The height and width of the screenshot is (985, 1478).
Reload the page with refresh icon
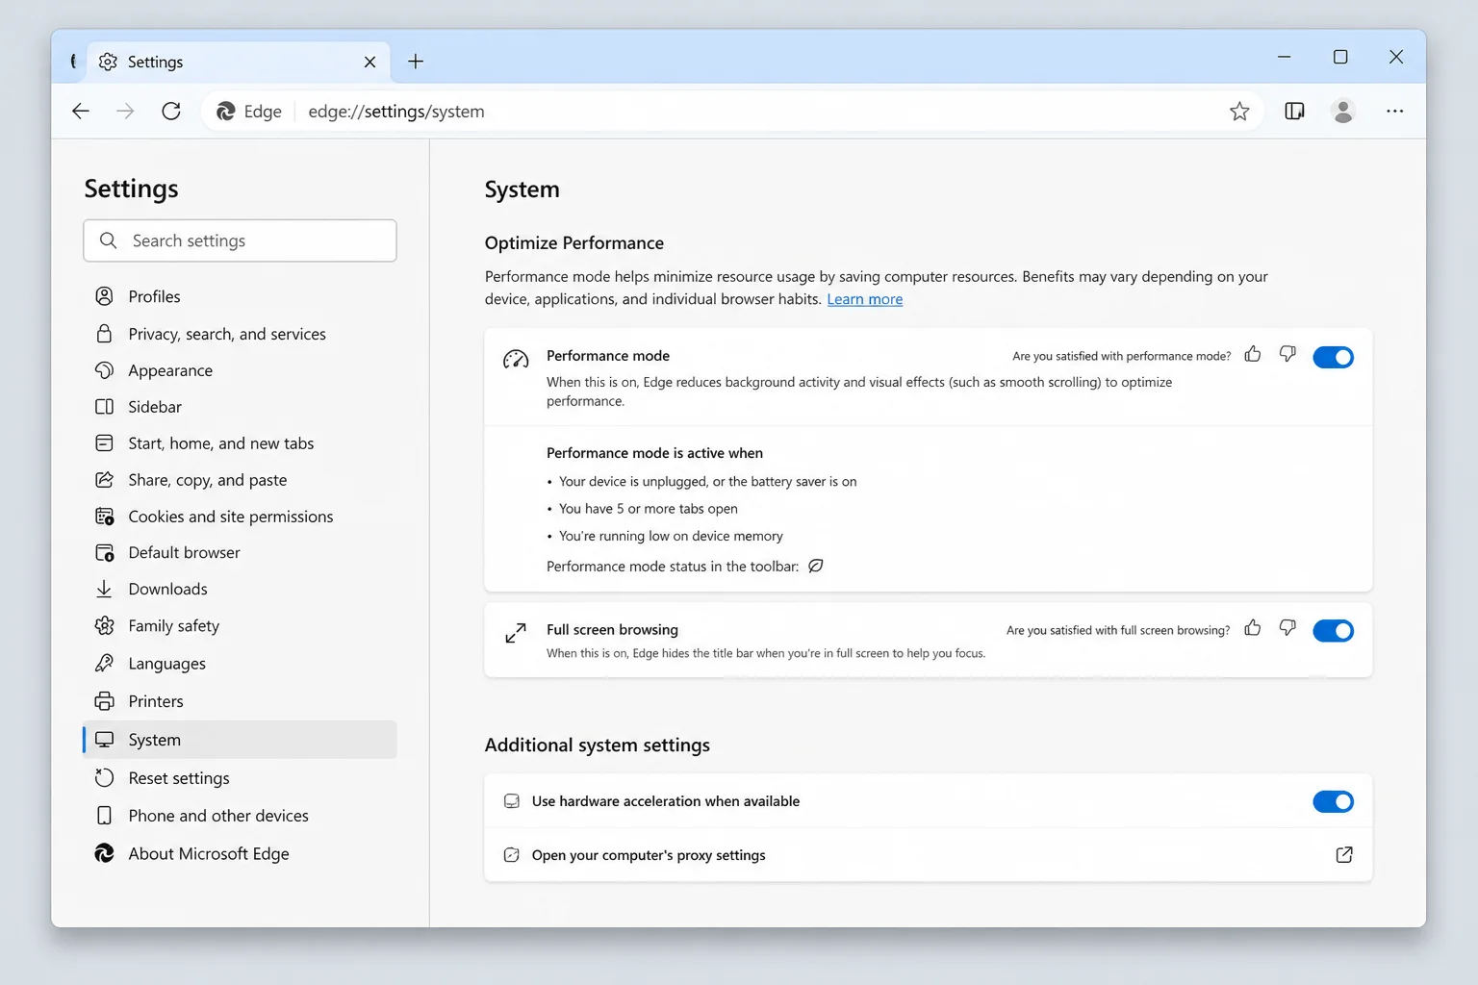171,112
